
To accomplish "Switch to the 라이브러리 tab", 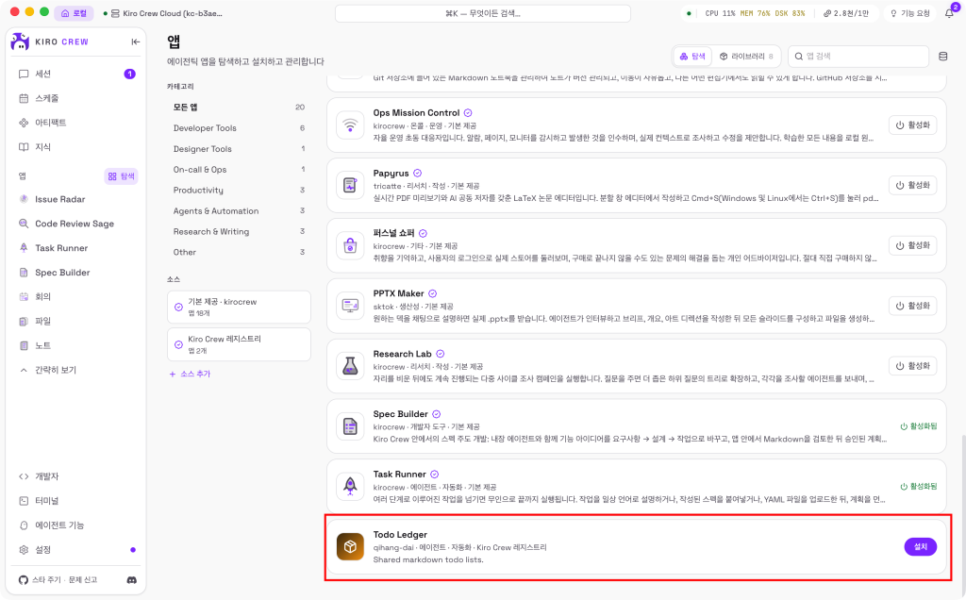I will (x=746, y=56).
